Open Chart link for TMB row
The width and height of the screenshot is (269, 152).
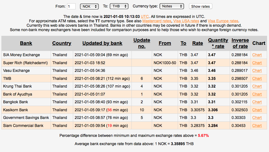tap(257, 78)
